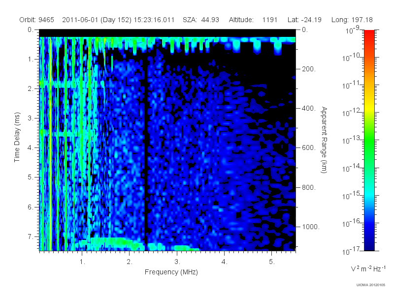Click the 1. tick label on frequency axis
The width and height of the screenshot is (394, 295).
(x=82, y=262)
